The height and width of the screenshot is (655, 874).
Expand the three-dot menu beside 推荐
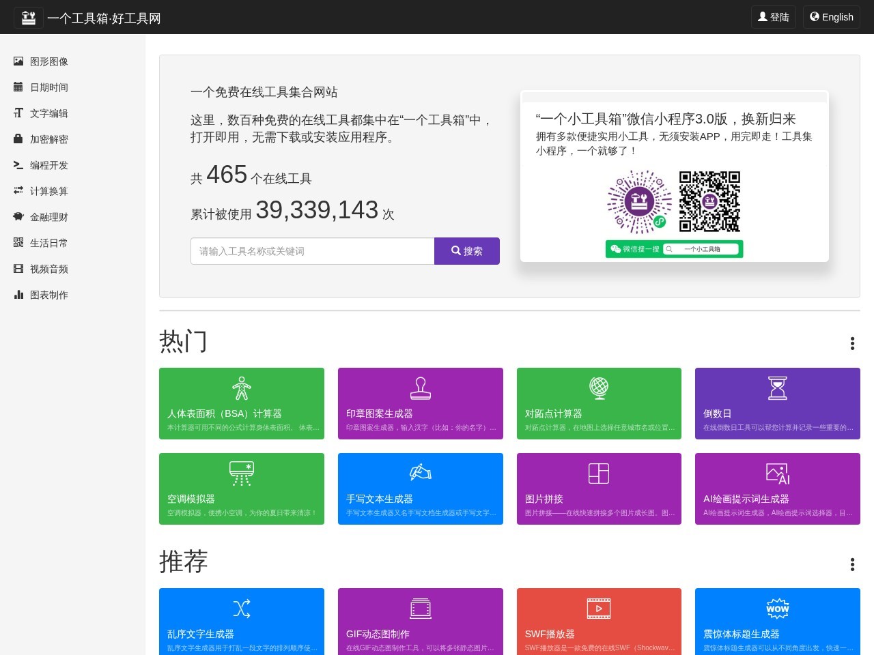coord(852,564)
